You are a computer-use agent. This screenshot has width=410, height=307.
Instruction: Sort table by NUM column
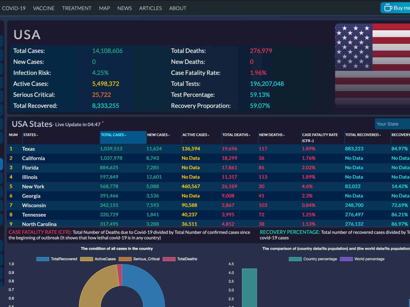(14, 135)
